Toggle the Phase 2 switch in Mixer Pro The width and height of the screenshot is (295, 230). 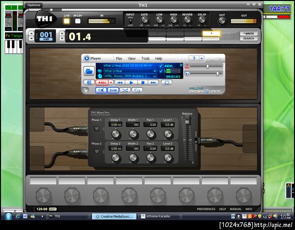pos(96,152)
